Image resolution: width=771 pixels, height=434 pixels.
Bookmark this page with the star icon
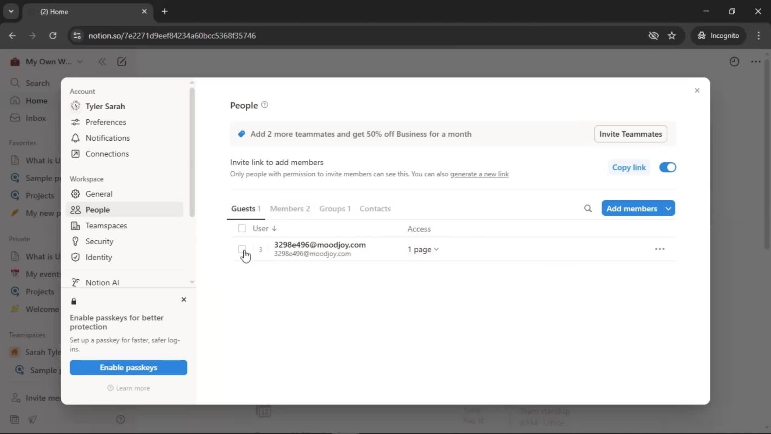(x=672, y=36)
